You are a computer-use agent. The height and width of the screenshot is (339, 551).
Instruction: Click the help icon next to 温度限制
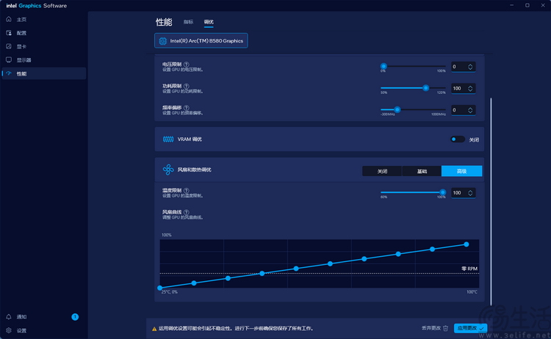click(x=187, y=191)
